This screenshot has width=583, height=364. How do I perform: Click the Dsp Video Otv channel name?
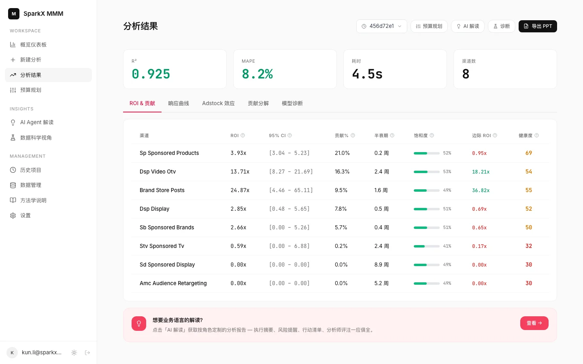tap(158, 172)
